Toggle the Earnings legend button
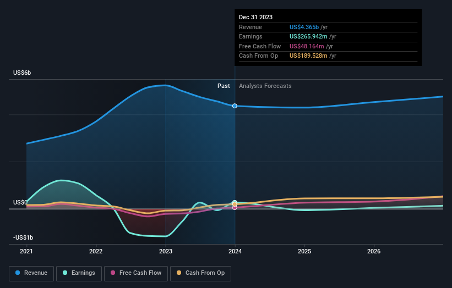The image size is (452, 288). point(79,273)
